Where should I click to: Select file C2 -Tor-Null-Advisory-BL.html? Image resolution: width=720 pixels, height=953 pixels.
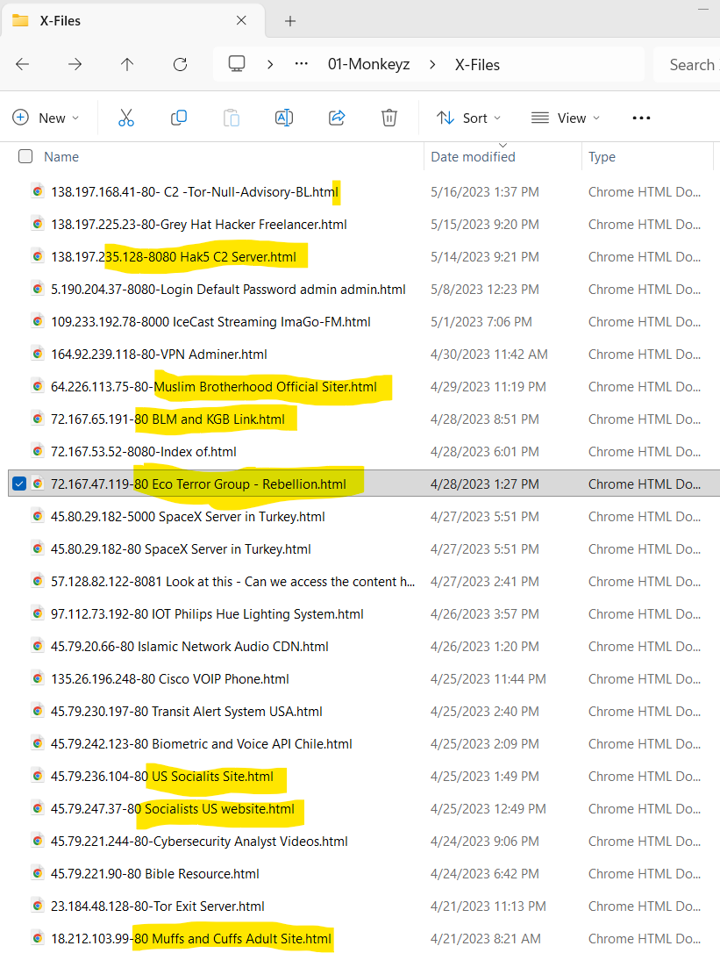pyautogui.click(x=195, y=192)
